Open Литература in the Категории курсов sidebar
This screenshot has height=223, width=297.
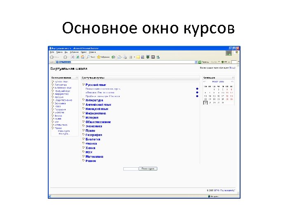pyautogui.click(x=61, y=85)
